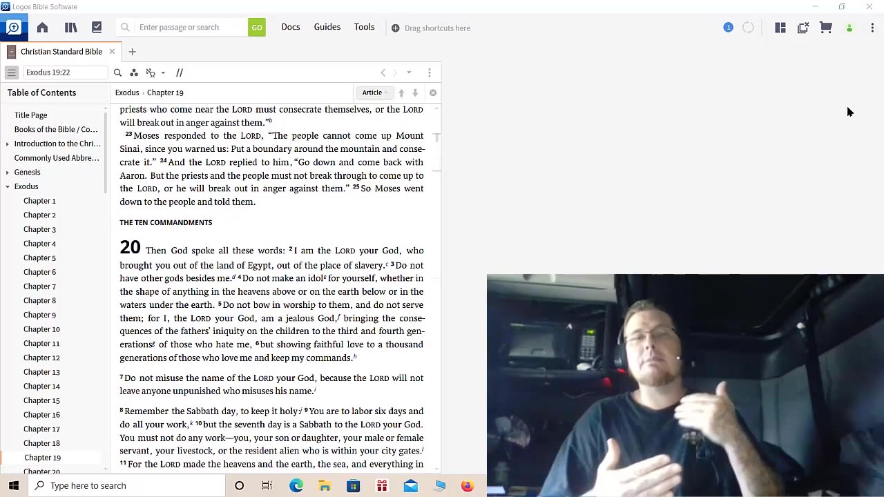Collapse the Exodus tree node
This screenshot has height=497, width=884.
coord(7,186)
